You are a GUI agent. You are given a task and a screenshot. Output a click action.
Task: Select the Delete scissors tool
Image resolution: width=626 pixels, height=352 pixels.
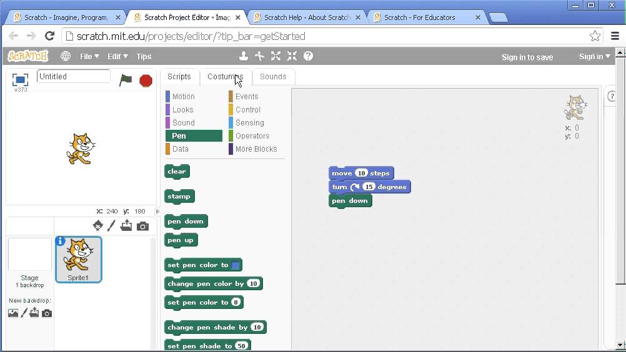(259, 56)
